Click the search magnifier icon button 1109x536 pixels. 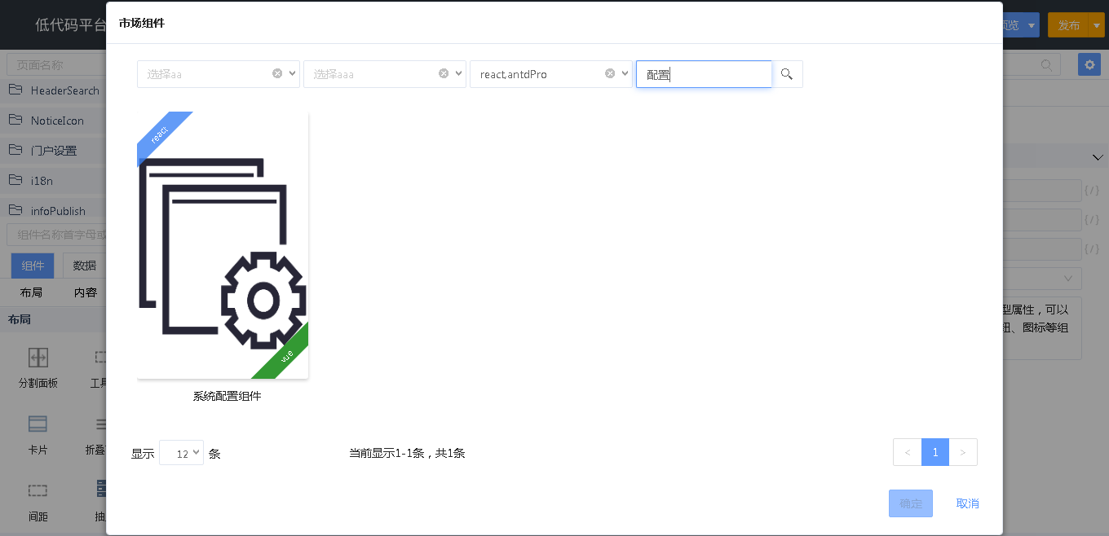click(787, 74)
